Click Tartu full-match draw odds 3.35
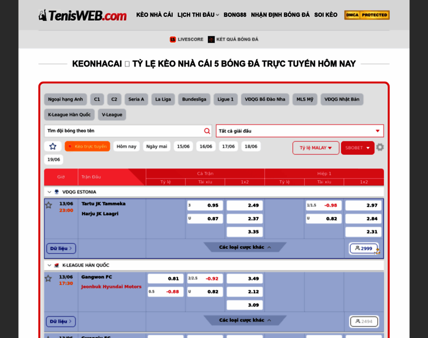The image size is (428, 338). (244, 232)
